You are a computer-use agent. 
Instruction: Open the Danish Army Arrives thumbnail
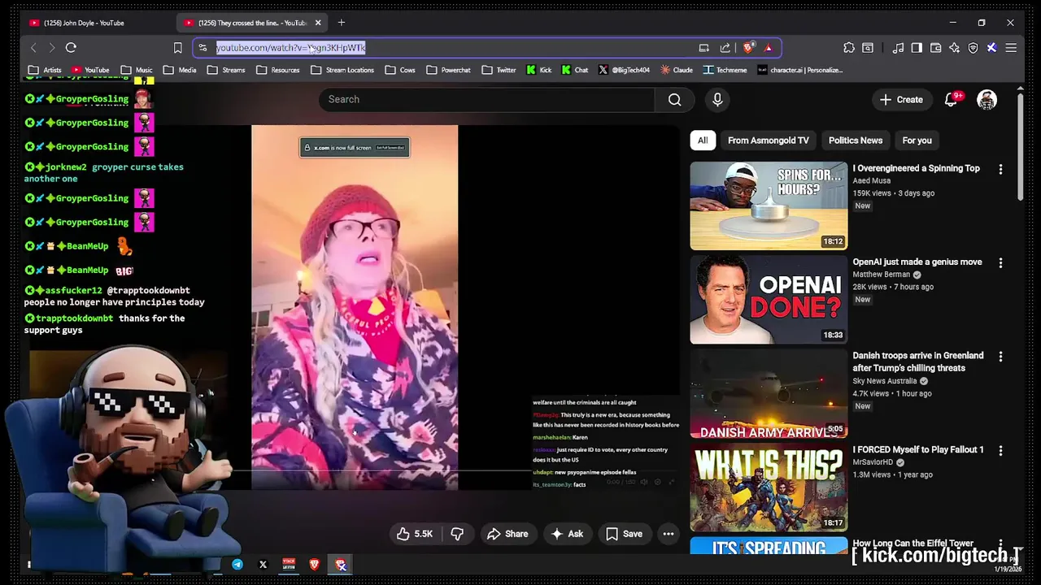tap(769, 393)
